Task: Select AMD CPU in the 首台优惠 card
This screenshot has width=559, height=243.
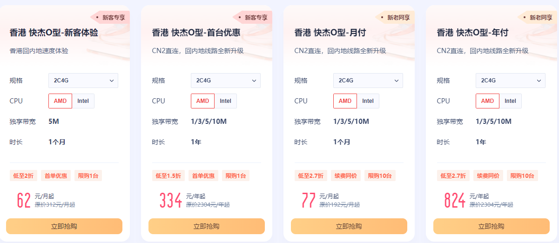Action: click(x=203, y=101)
